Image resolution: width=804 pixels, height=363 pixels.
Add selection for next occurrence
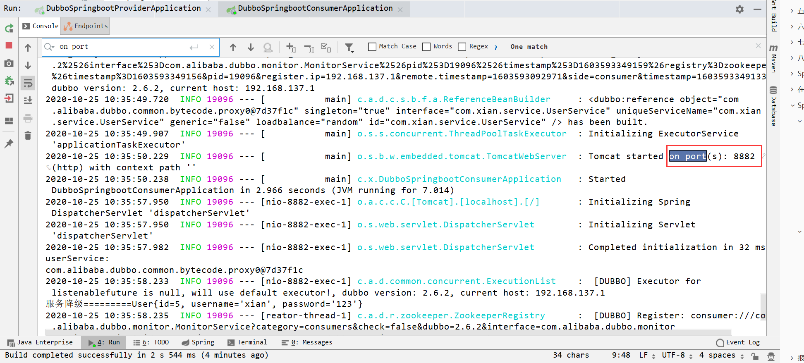(x=291, y=47)
